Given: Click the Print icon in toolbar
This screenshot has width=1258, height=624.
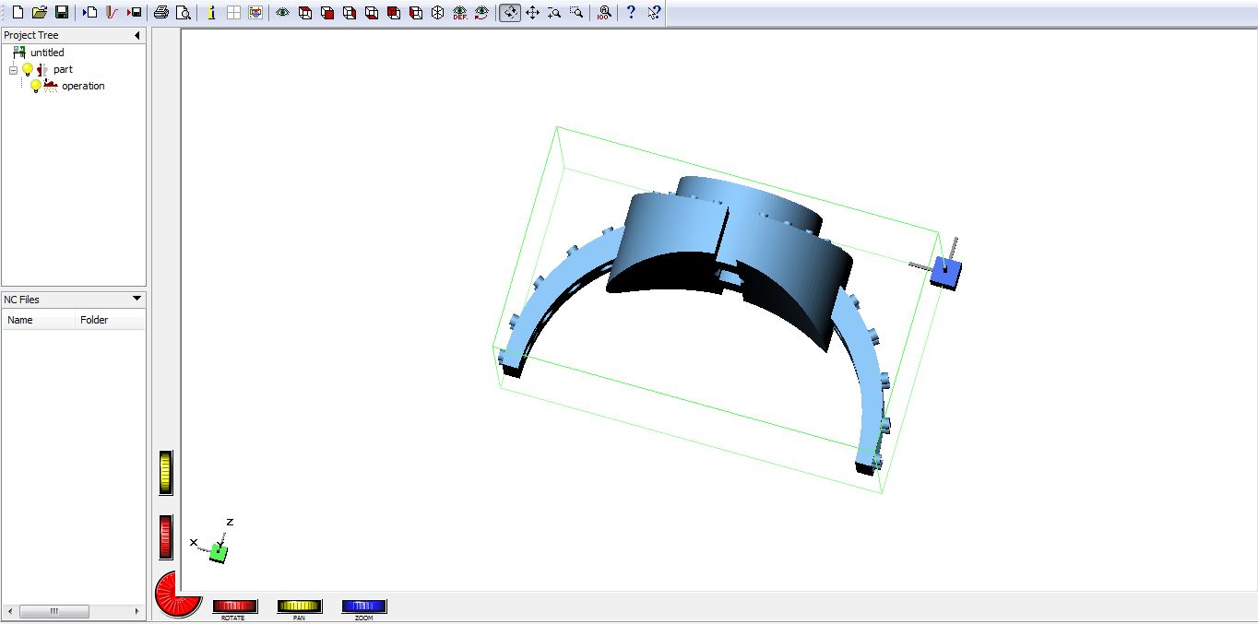Looking at the screenshot, I should (161, 13).
